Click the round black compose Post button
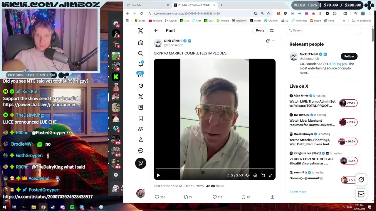Viewport: 376px width, 211px height. [x=141, y=163]
